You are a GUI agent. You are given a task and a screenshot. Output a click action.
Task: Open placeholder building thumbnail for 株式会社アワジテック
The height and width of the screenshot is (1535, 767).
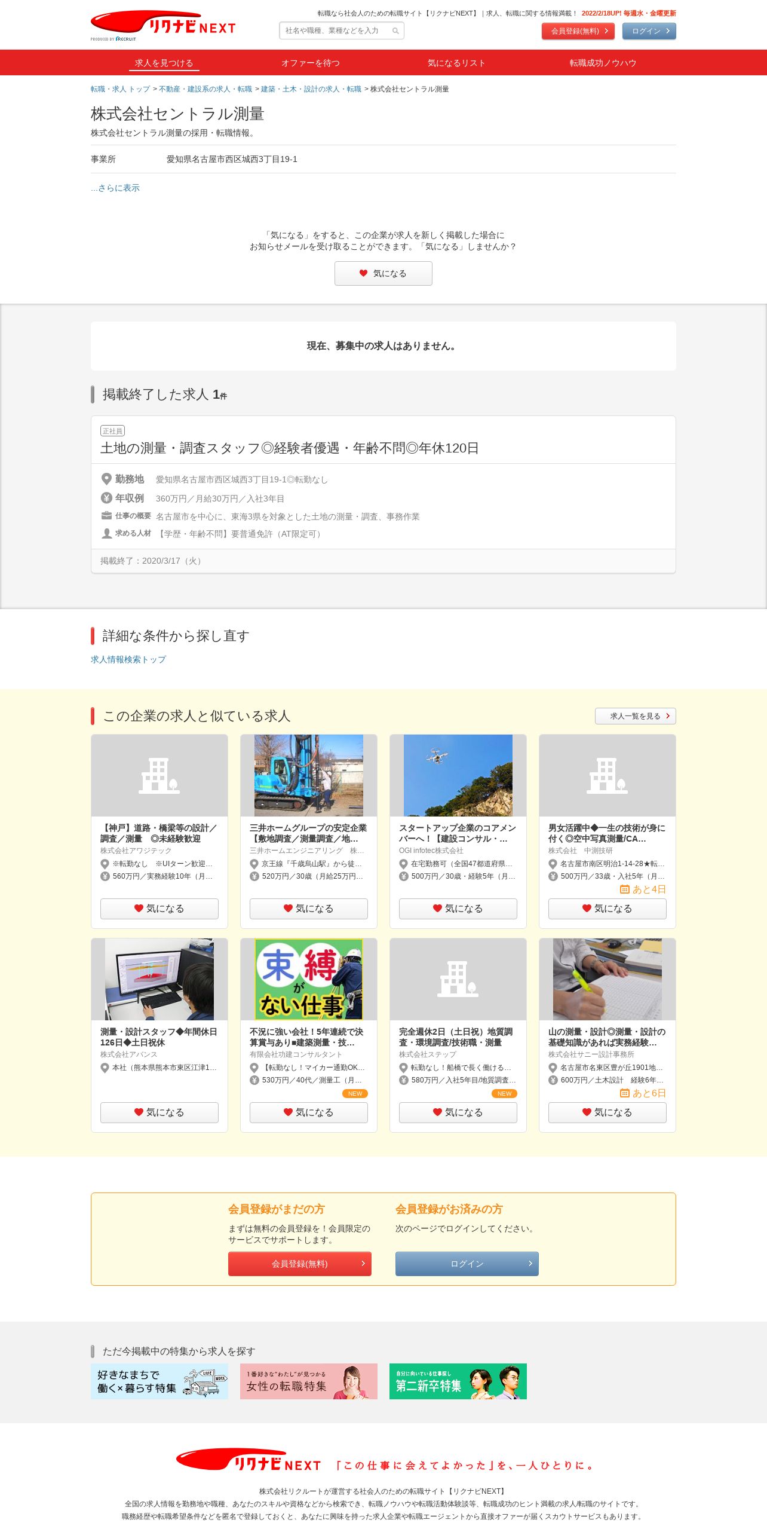159,775
